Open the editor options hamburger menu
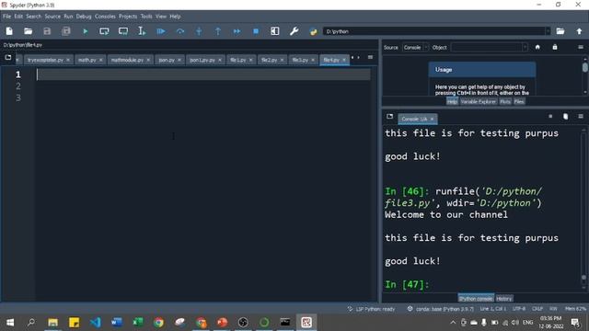This screenshot has height=331, width=589. pyautogui.click(x=370, y=57)
